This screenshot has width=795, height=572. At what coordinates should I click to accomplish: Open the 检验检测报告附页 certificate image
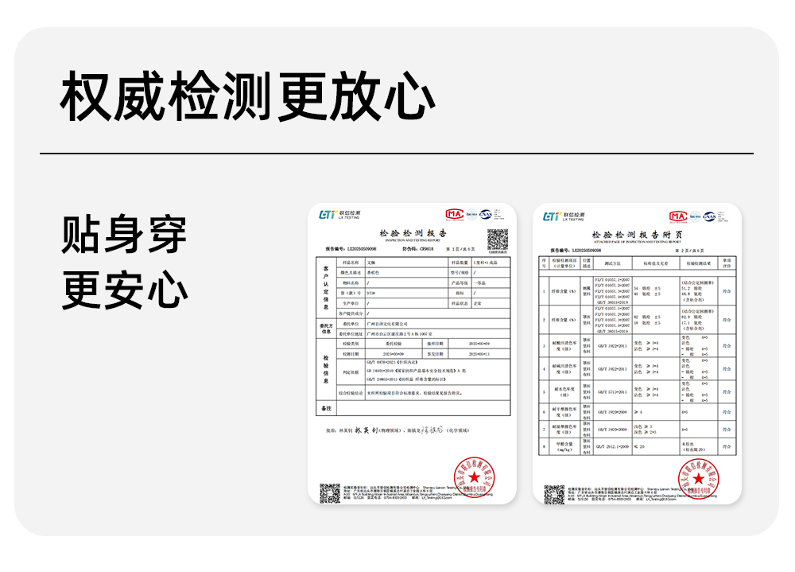click(637, 354)
